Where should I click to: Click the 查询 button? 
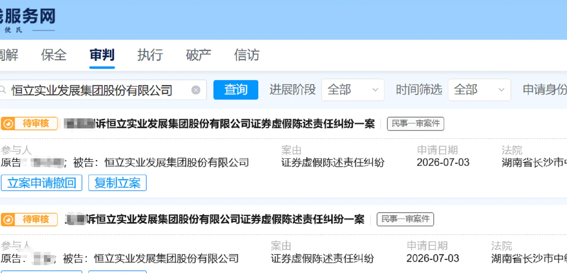click(x=236, y=90)
